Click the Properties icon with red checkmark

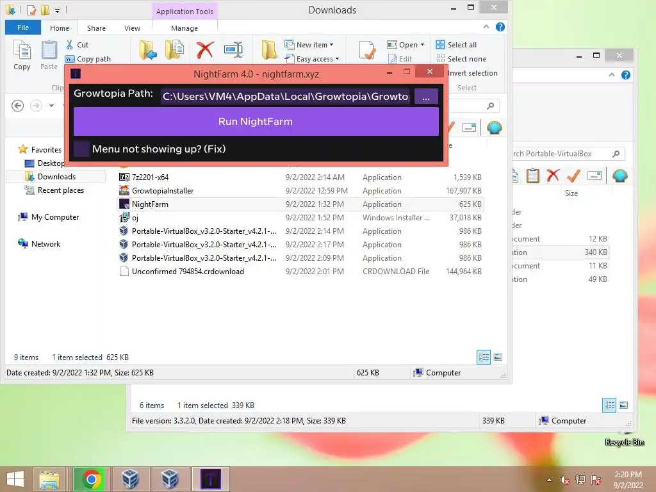[x=367, y=51]
